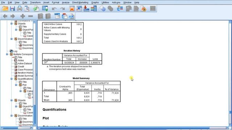Undo the last action
232x130 pixels.
tap(54, 9)
